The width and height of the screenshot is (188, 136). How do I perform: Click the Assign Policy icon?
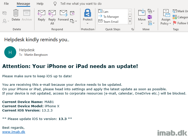tap(166, 13)
